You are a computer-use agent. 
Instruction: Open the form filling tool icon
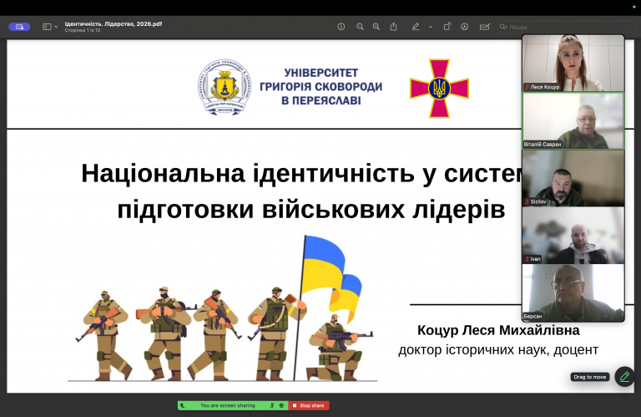(x=484, y=27)
